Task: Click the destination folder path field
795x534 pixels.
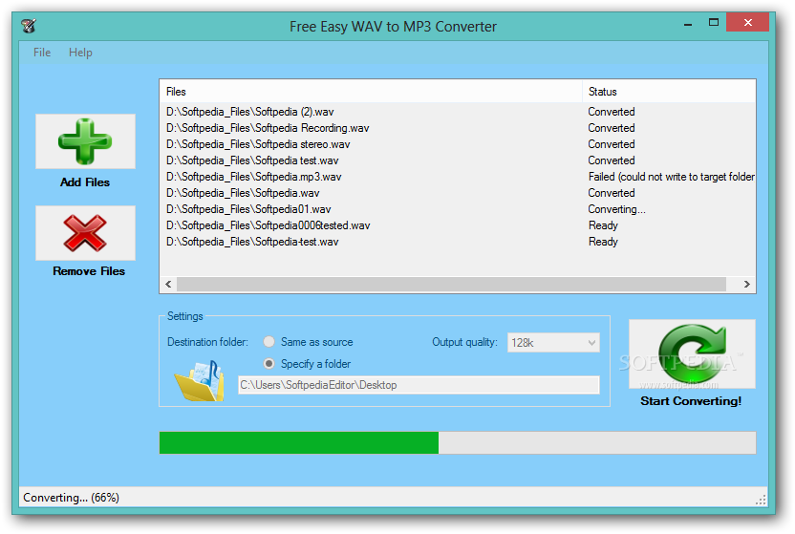Action: (x=419, y=385)
